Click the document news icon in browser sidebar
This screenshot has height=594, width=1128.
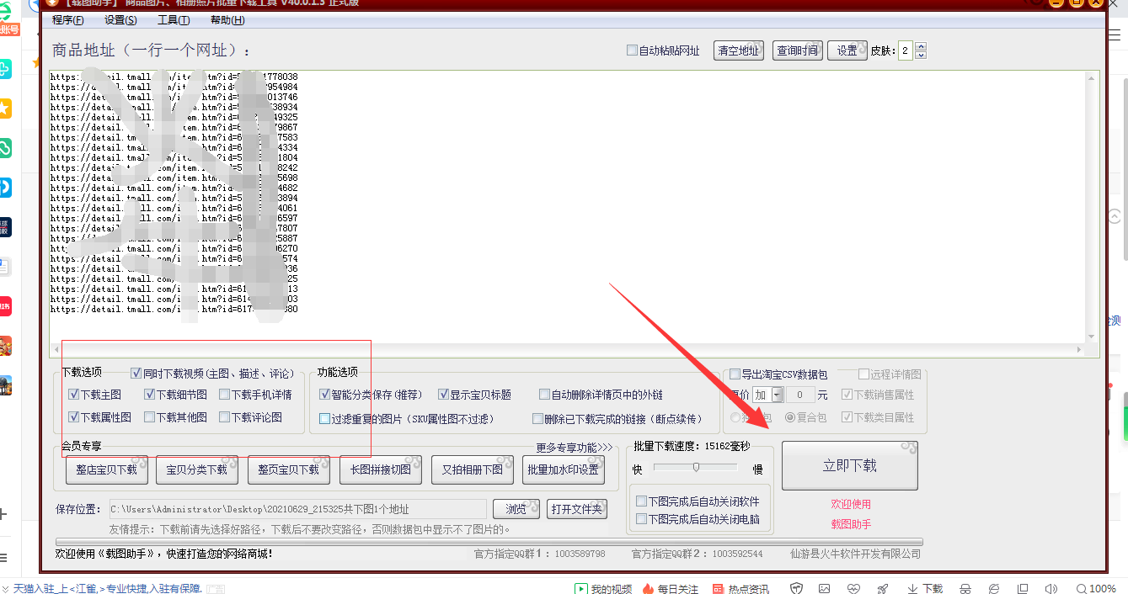(x=5, y=268)
